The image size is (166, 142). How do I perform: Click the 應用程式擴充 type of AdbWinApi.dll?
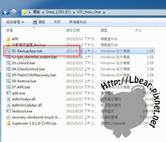click(x=111, y=99)
